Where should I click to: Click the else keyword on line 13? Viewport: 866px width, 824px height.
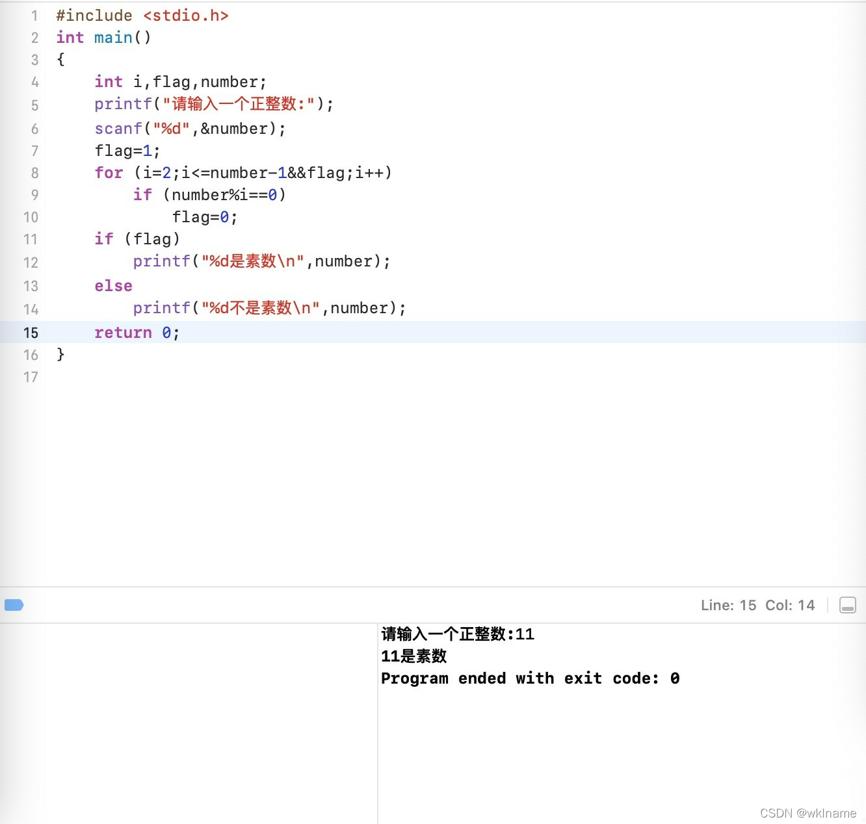[x=113, y=286]
